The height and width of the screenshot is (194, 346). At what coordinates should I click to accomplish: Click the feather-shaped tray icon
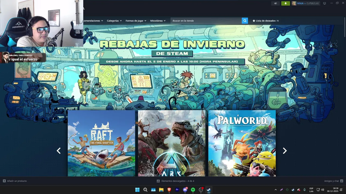281,190
